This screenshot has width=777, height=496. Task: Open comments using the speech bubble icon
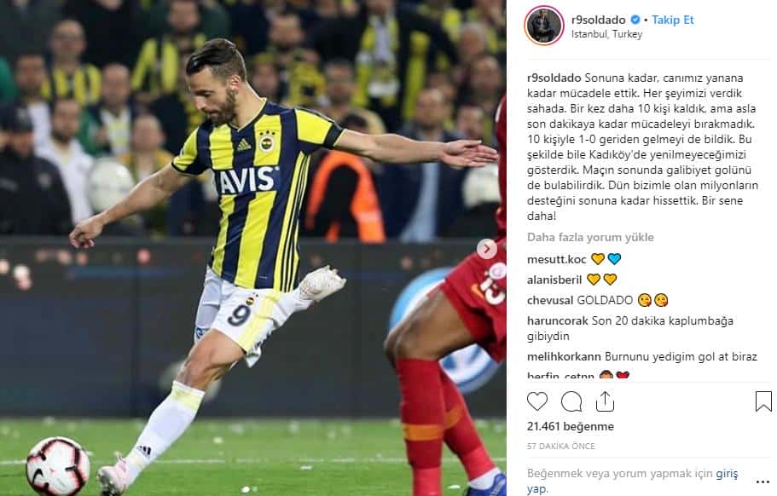click(x=571, y=401)
